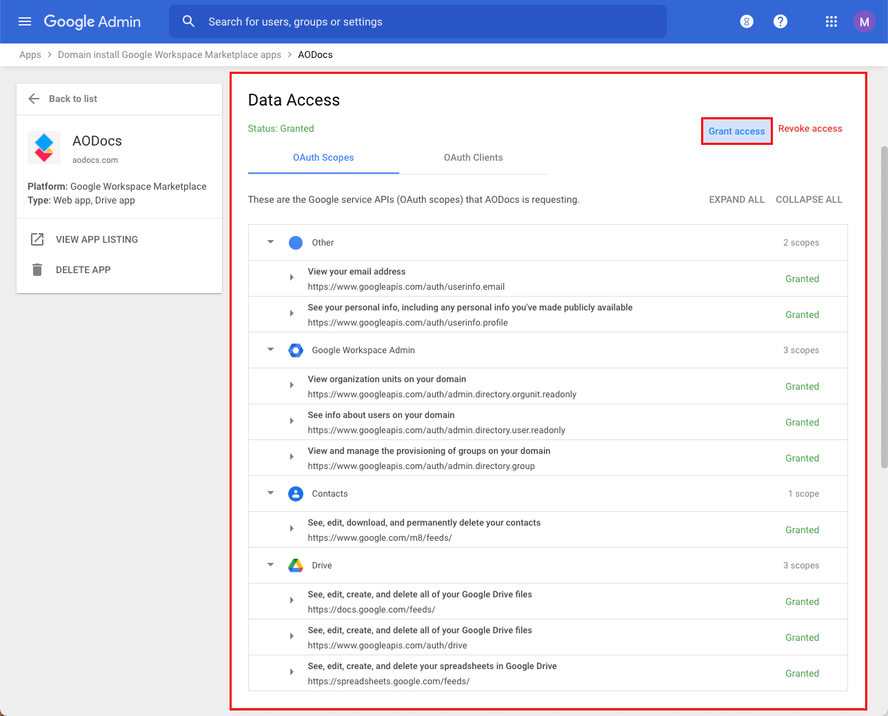
Task: Open the main hamburger menu
Action: pos(25,21)
